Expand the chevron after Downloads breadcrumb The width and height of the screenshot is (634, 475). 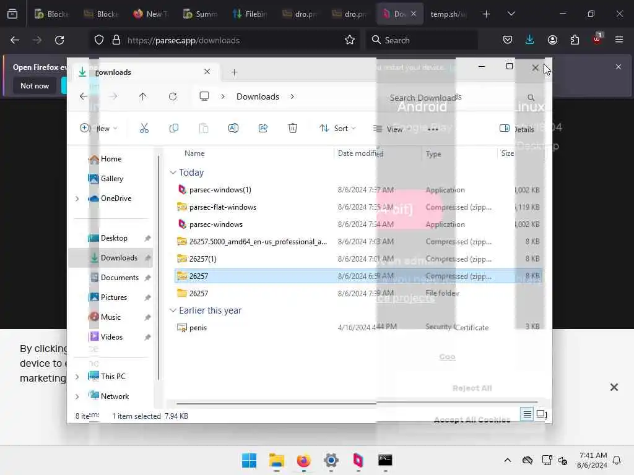[x=292, y=96]
